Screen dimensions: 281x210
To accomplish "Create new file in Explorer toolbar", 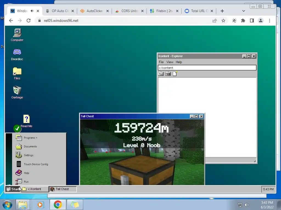I will pos(175,74).
